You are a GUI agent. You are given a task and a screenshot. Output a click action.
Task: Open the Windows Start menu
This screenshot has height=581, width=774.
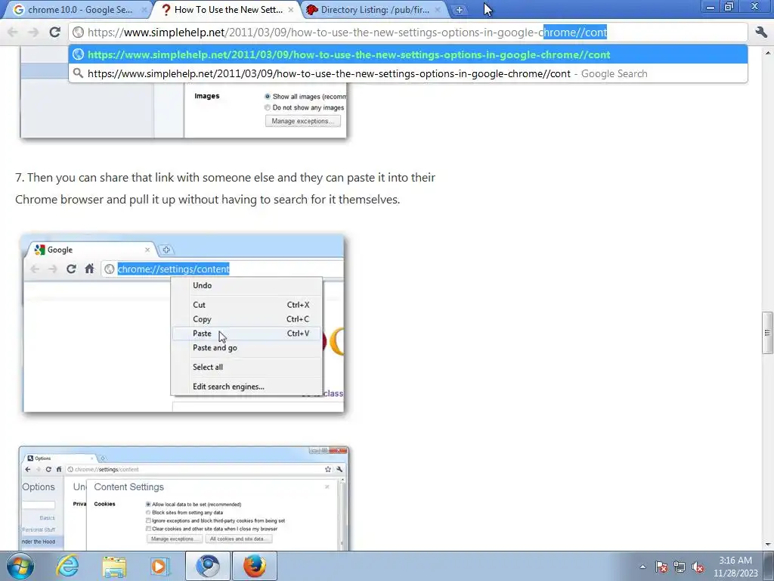20,566
